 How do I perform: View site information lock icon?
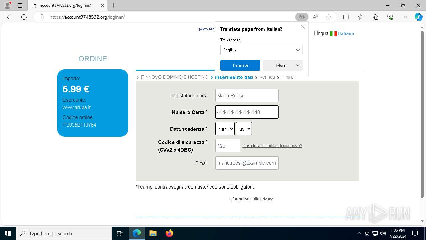pos(42,17)
